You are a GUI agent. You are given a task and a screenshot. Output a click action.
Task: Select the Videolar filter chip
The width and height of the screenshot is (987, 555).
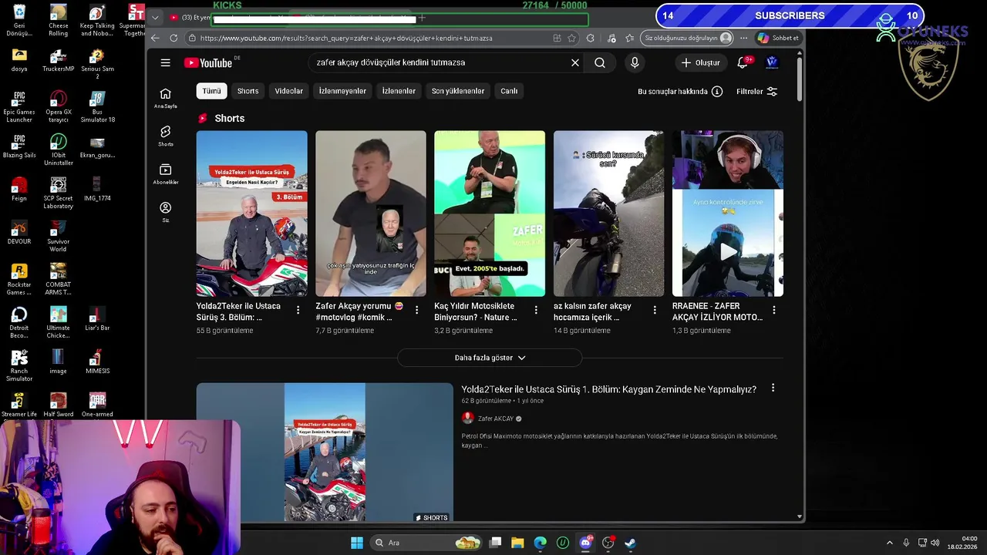(x=289, y=91)
